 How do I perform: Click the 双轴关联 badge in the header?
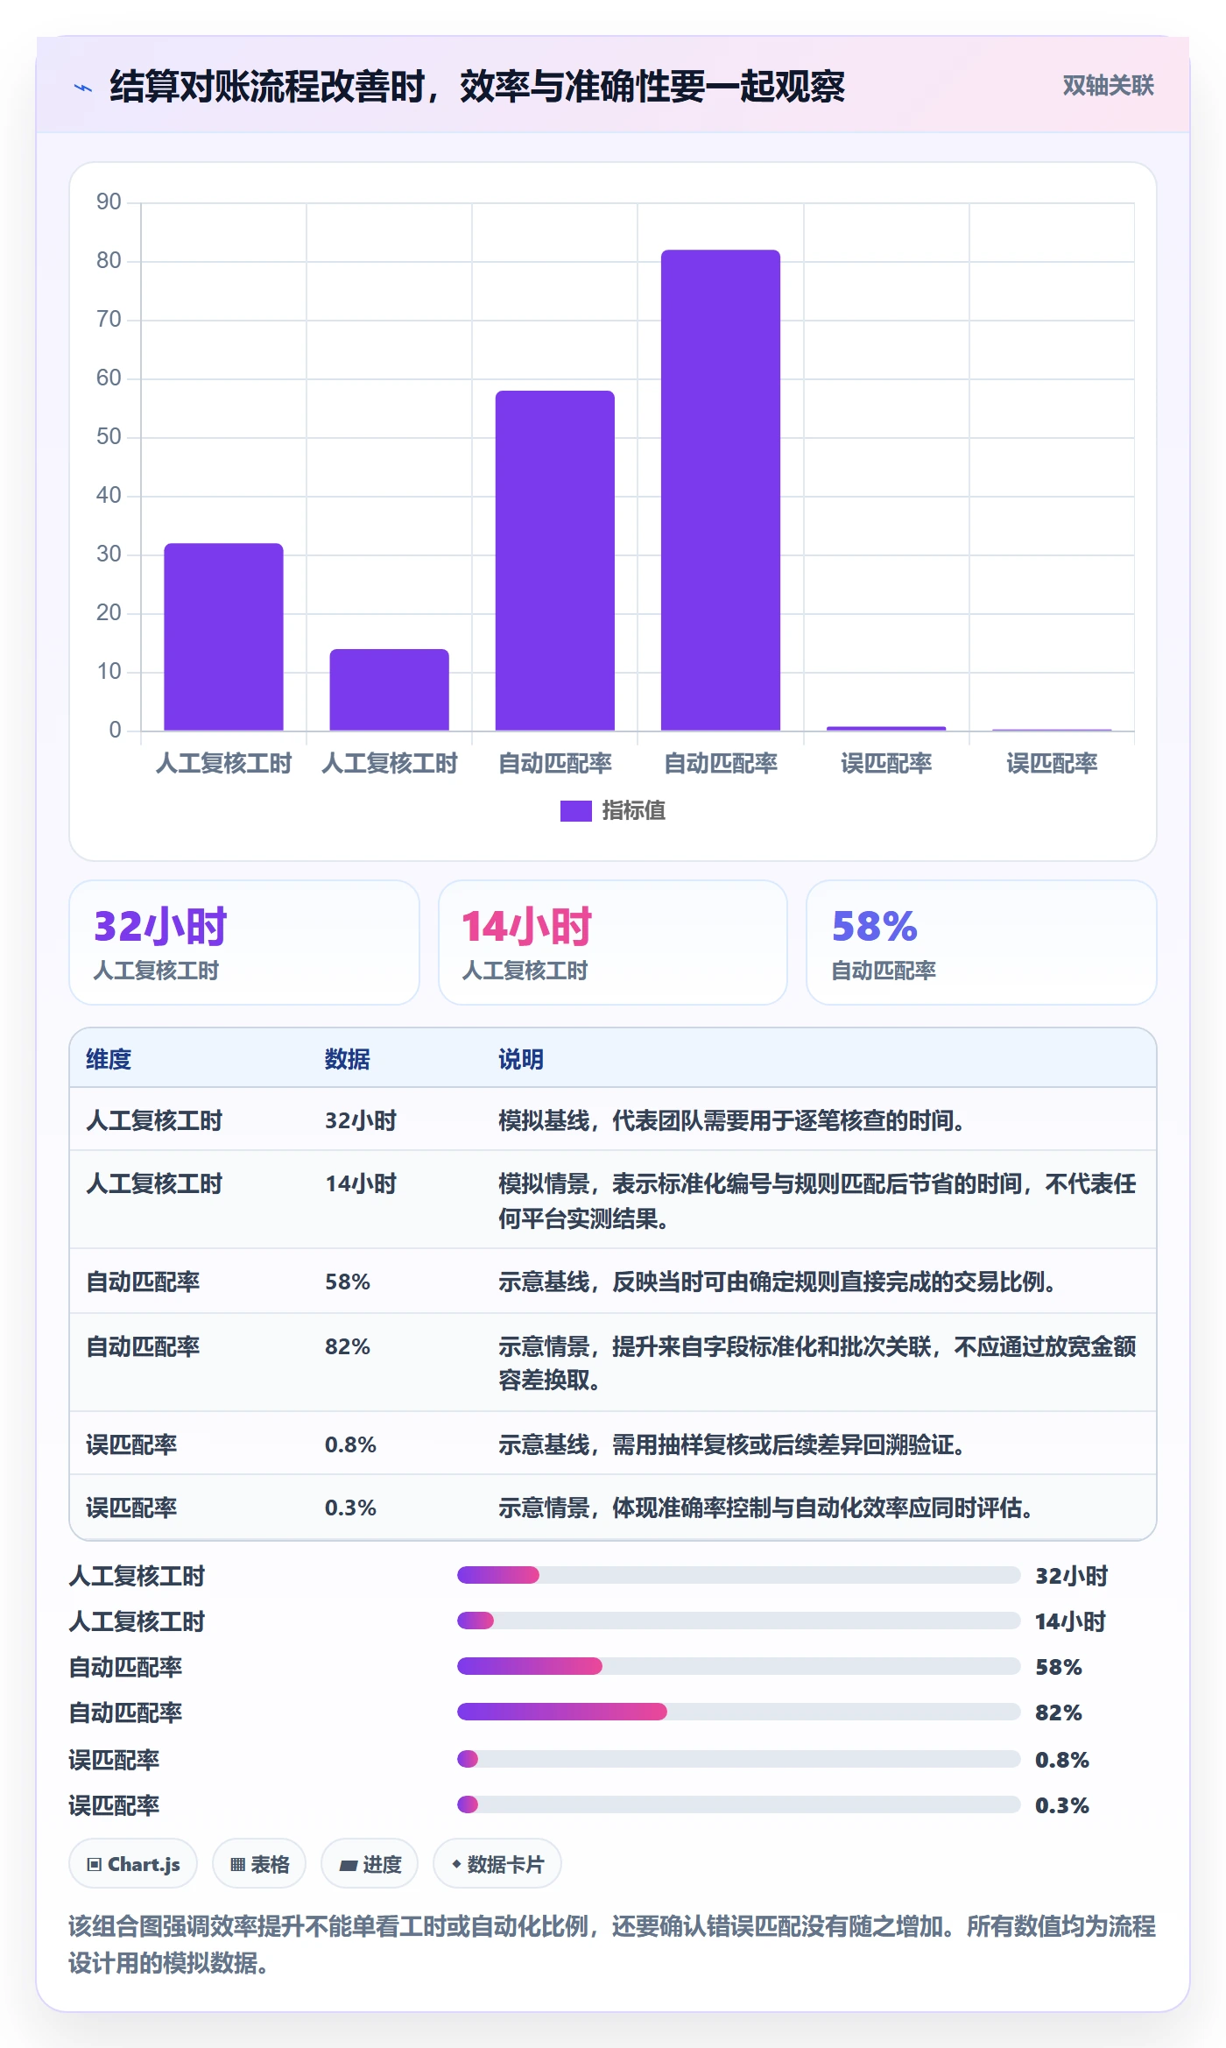click(x=1108, y=85)
